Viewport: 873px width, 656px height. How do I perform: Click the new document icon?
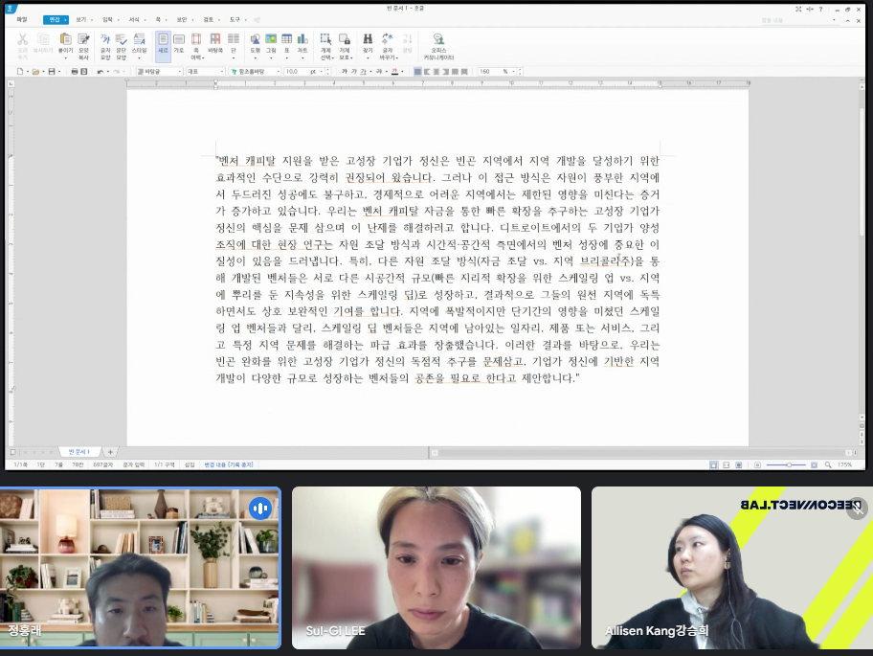pyautogui.click(x=20, y=71)
